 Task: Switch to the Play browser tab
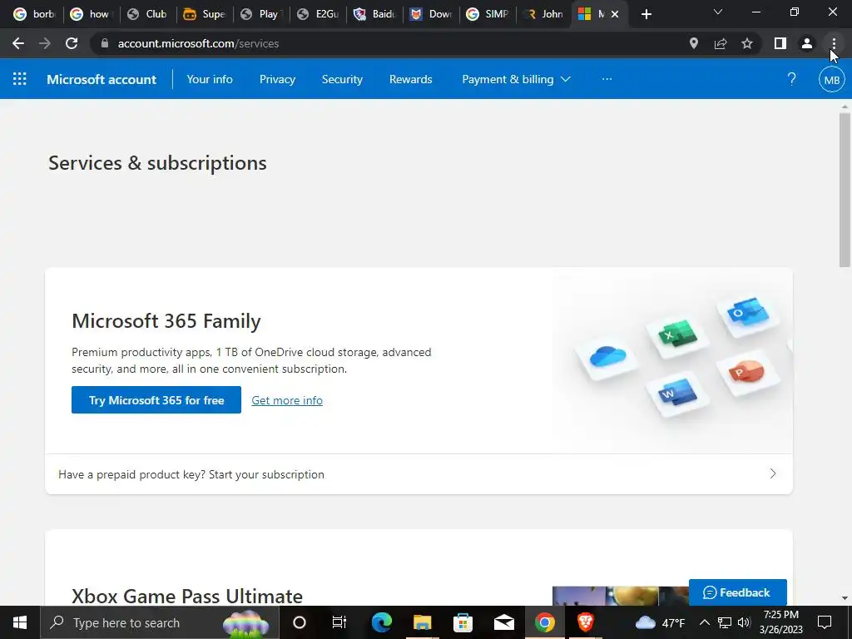pyautogui.click(x=260, y=14)
